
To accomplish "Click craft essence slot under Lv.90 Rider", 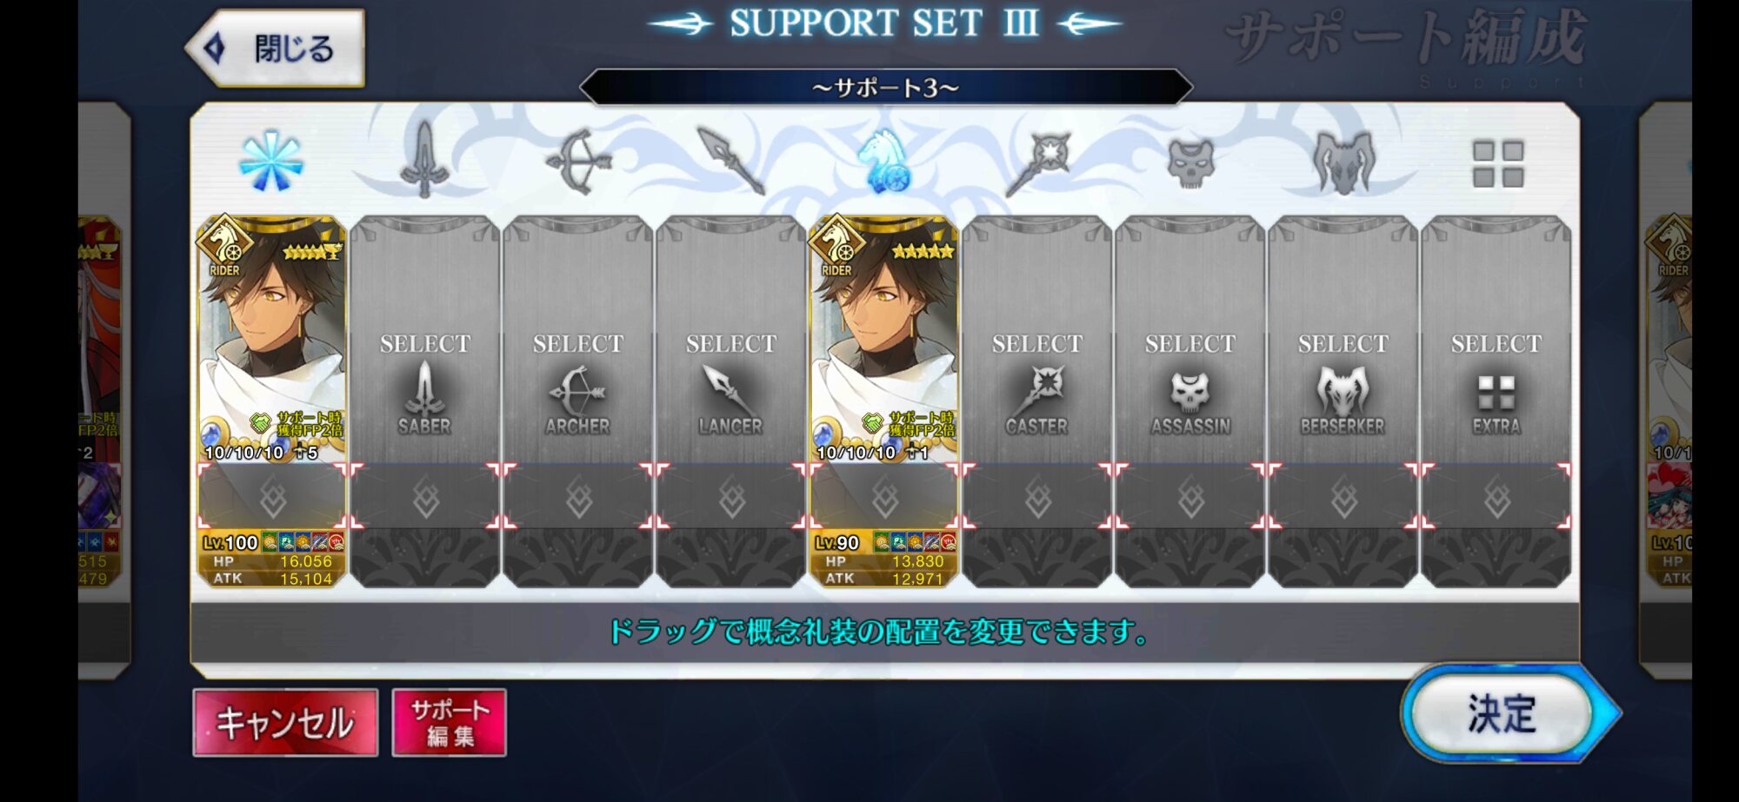I will pyautogui.click(x=884, y=496).
